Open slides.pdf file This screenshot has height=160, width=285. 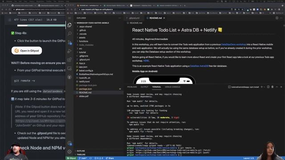(x=84, y=96)
